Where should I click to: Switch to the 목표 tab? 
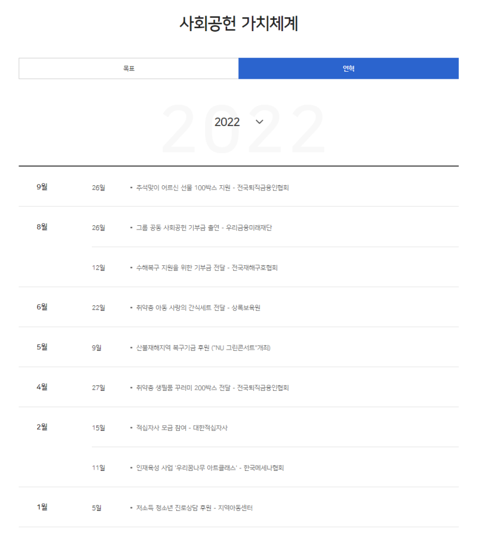tap(128, 69)
